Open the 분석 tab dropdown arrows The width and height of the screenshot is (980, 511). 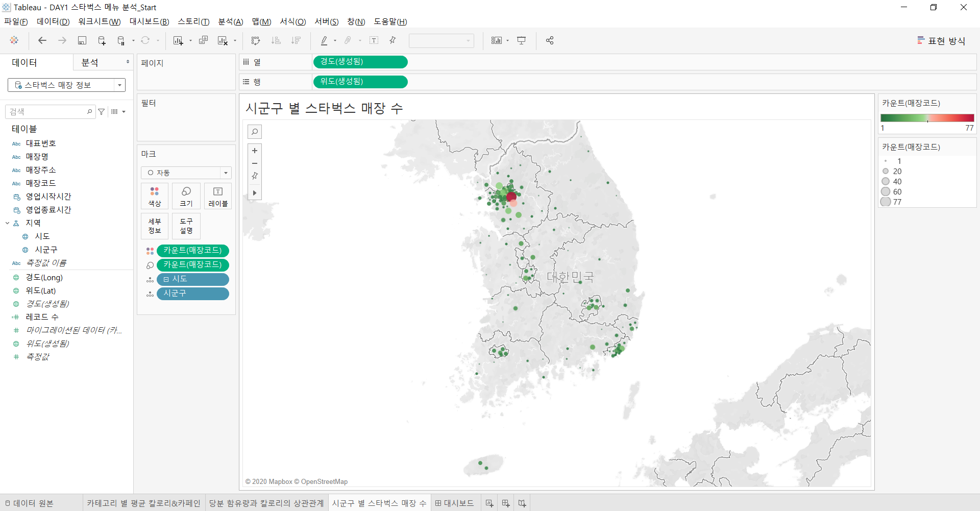coord(128,62)
